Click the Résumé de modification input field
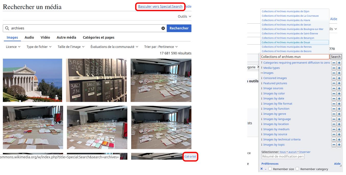This screenshot has height=175, width=346. 283,156
